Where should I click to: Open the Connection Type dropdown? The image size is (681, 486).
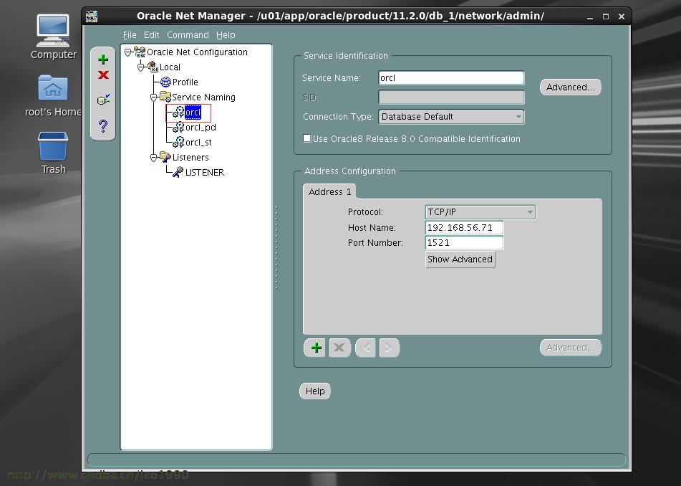pos(451,117)
